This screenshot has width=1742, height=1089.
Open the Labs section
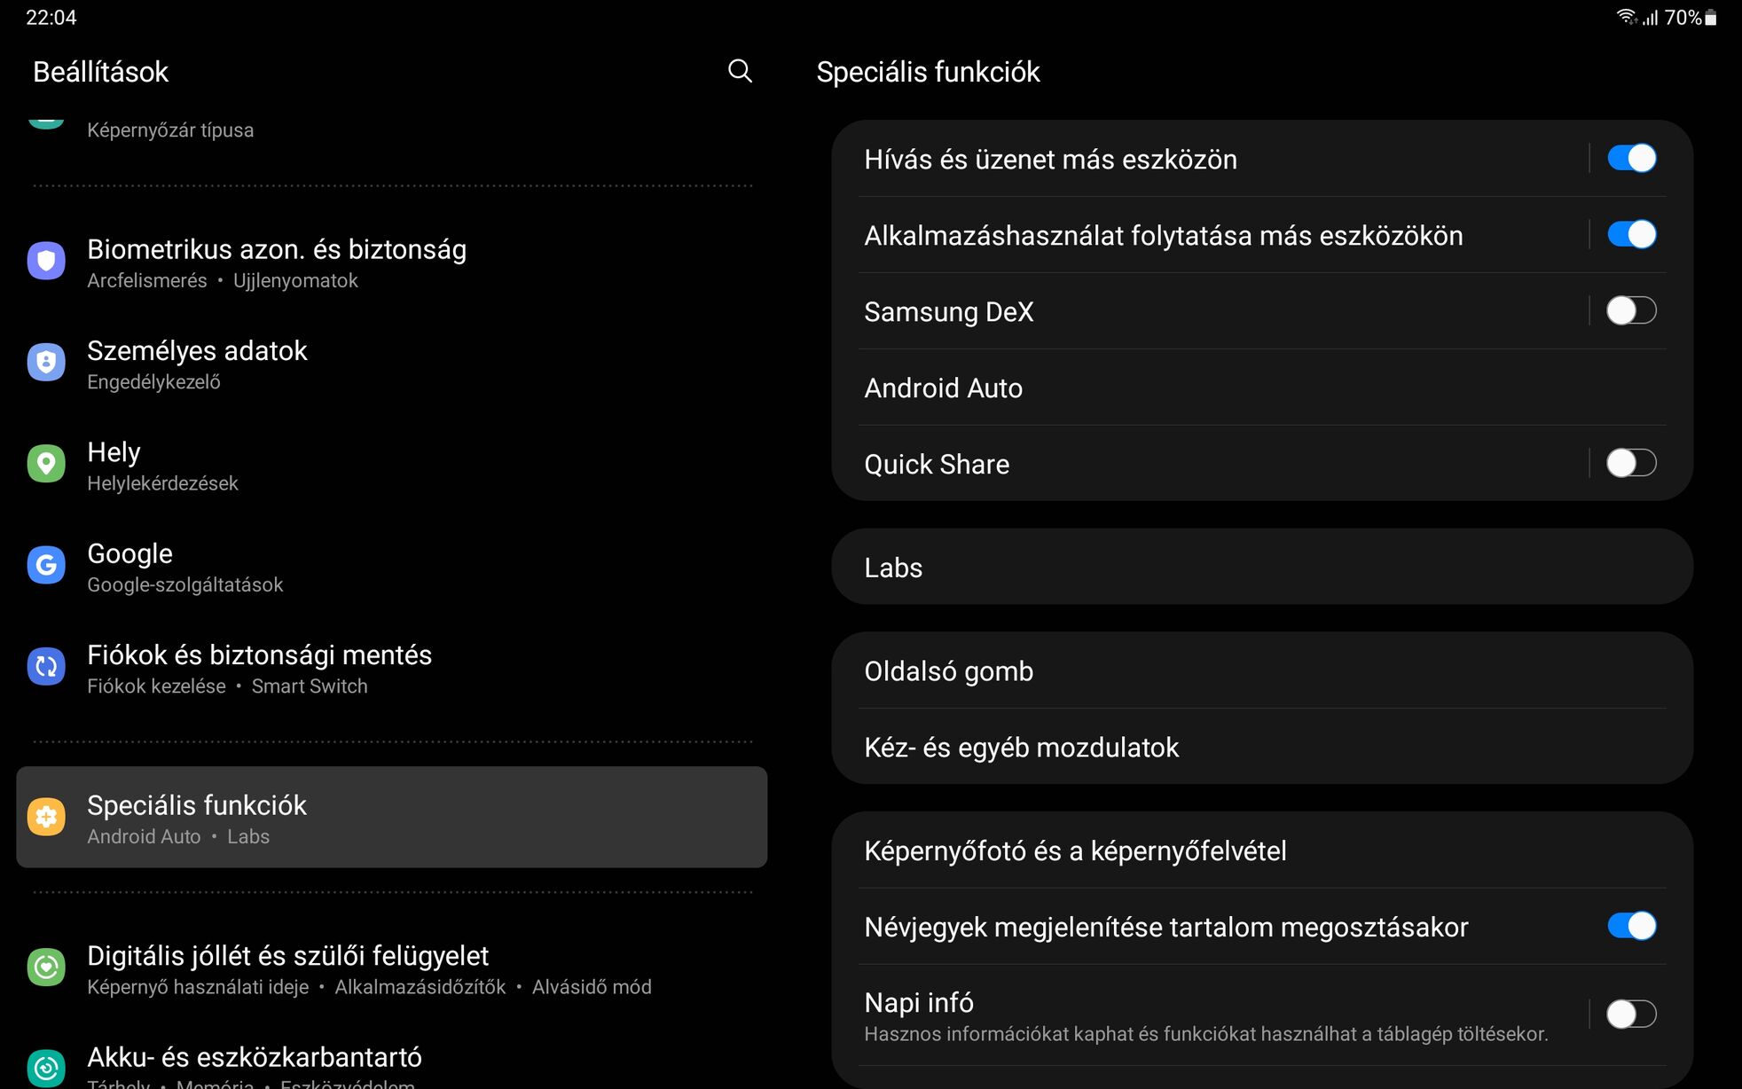1262,568
